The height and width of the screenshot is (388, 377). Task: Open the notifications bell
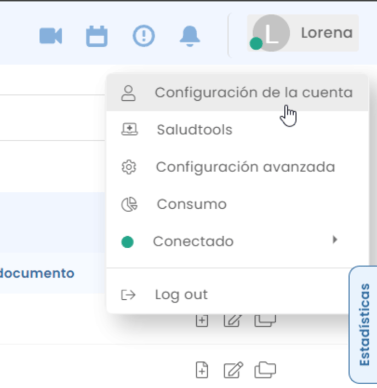pos(190,36)
